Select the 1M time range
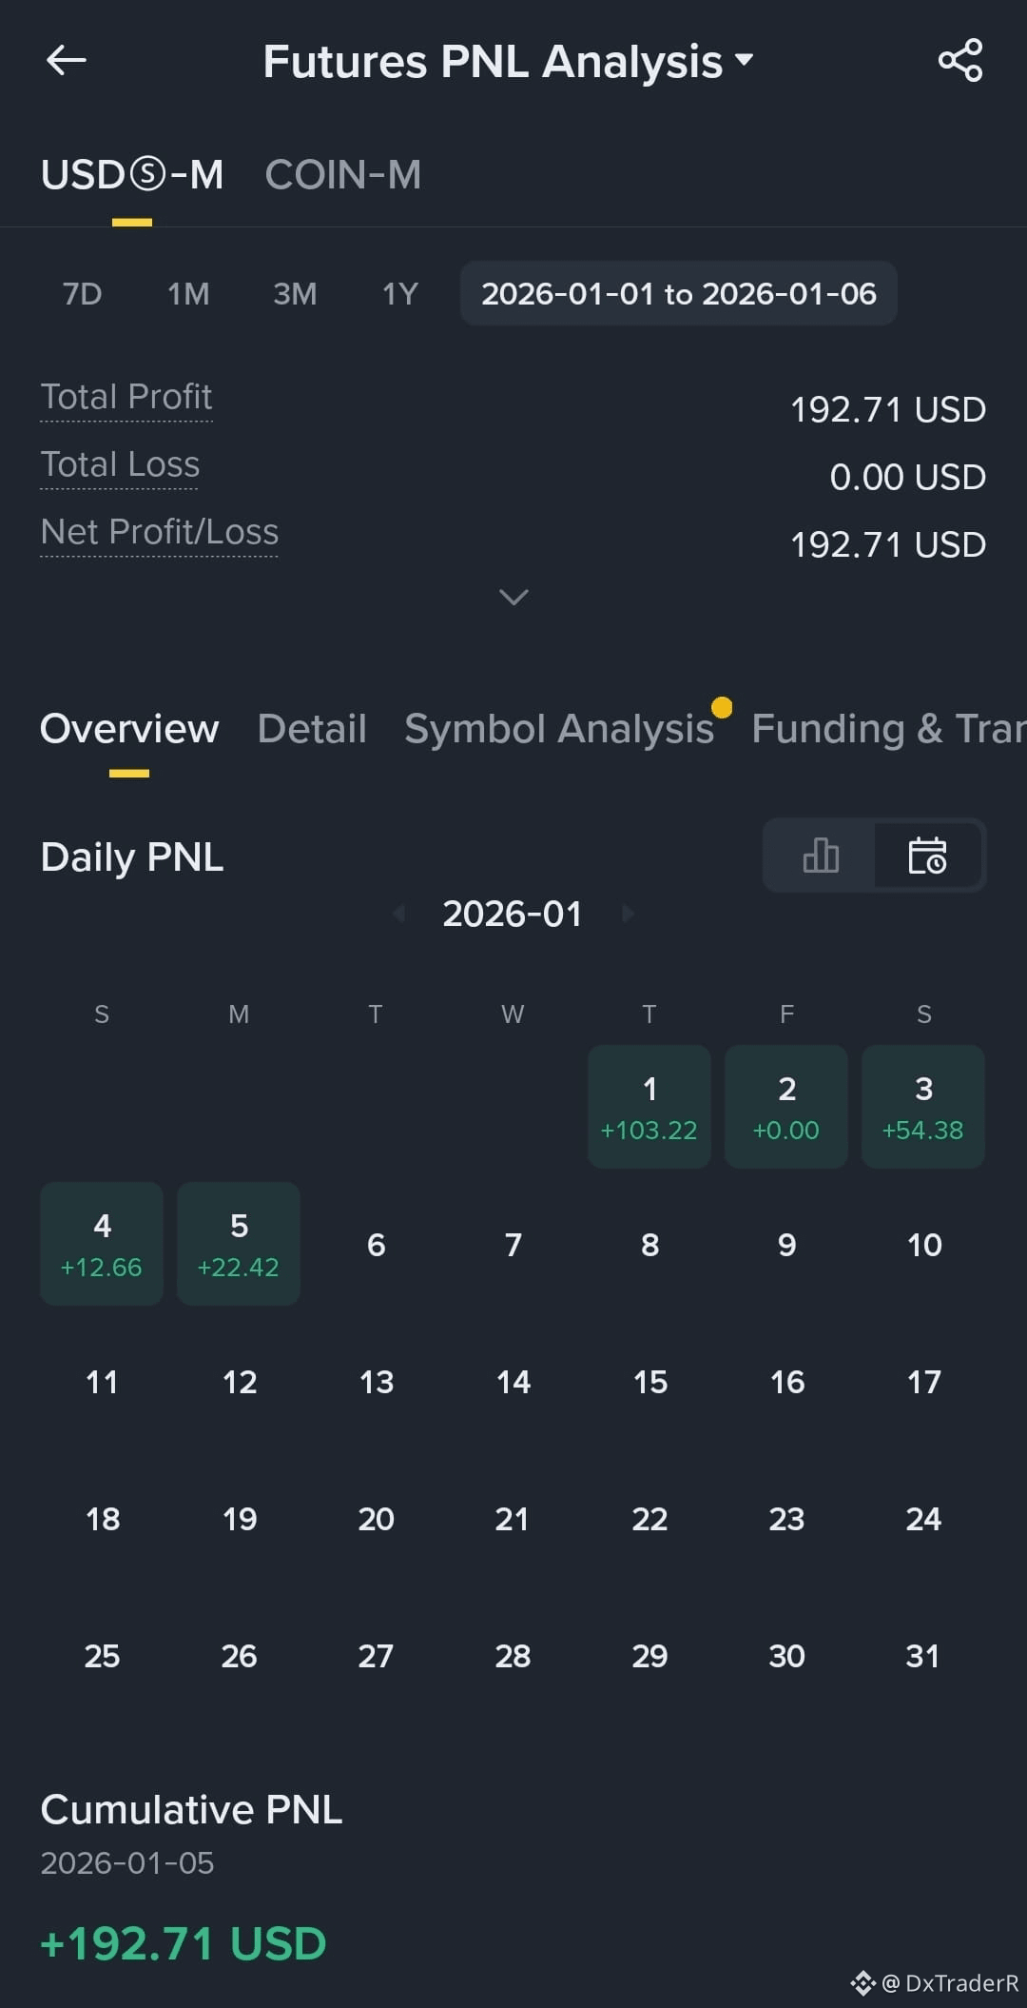Screen dimensions: 1027x2008 pyautogui.click(x=188, y=294)
